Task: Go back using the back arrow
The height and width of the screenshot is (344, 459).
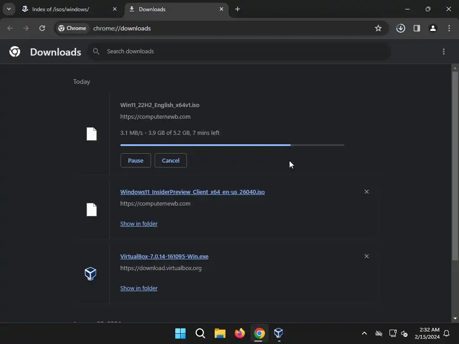Action: tap(10, 28)
